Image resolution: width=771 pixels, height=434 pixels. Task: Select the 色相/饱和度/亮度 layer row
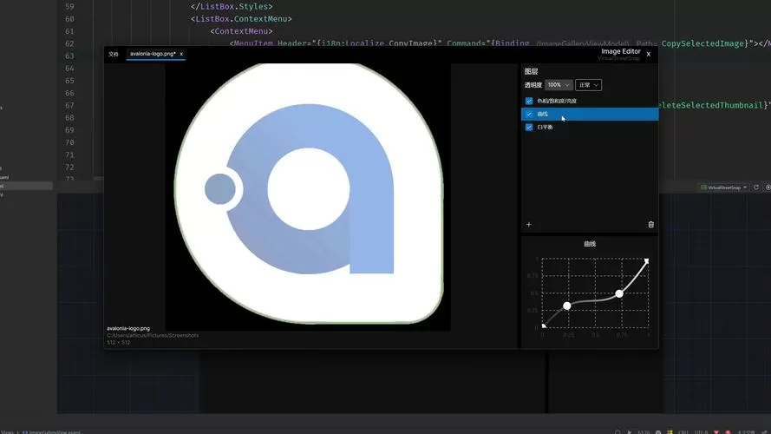590,101
